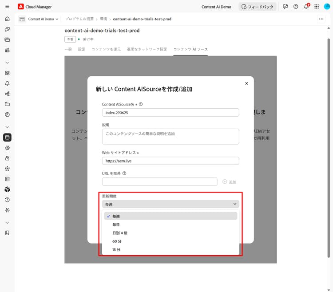Open the snowflake-shaped sidebar icon
Image resolution: width=333 pixels, height=292 pixels.
coord(7,210)
